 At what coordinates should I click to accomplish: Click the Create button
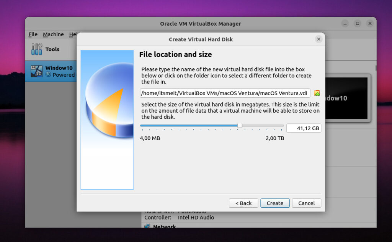pyautogui.click(x=275, y=203)
